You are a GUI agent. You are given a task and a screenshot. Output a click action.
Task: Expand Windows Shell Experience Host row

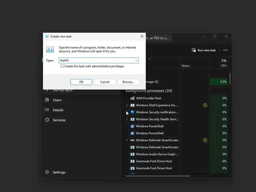[x=127, y=105]
